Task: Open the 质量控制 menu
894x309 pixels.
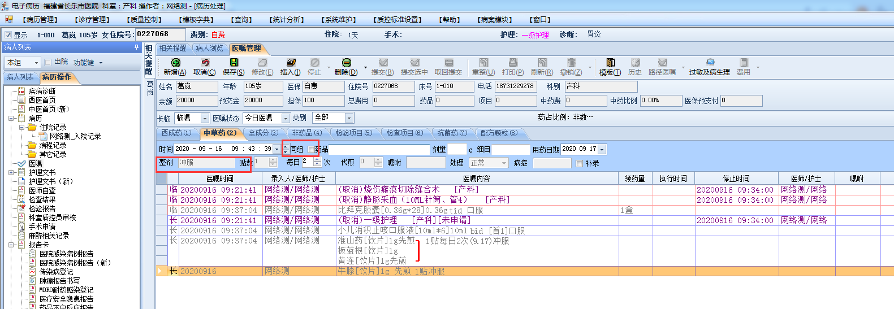Action: [x=144, y=20]
